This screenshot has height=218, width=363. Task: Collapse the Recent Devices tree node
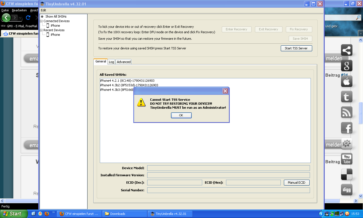[x=41, y=30]
